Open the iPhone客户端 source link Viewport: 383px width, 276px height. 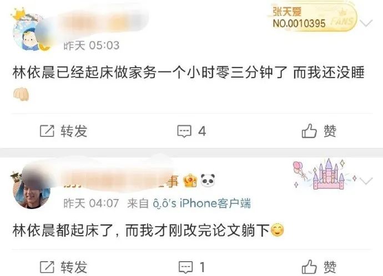click(201, 203)
